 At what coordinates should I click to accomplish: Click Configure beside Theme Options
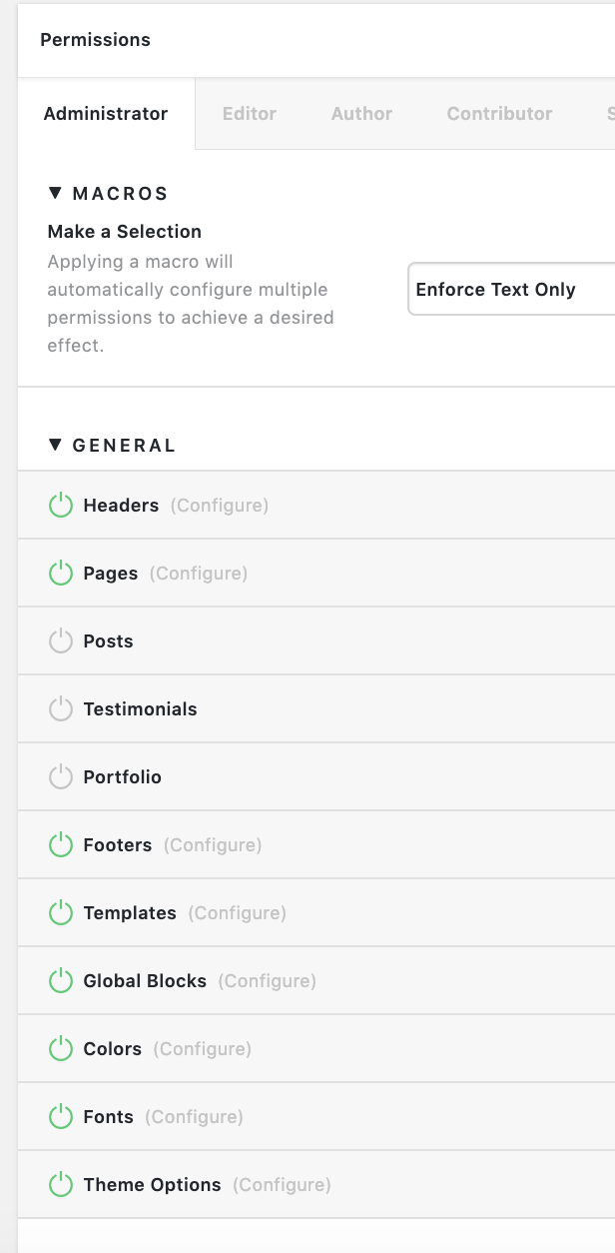(282, 1185)
